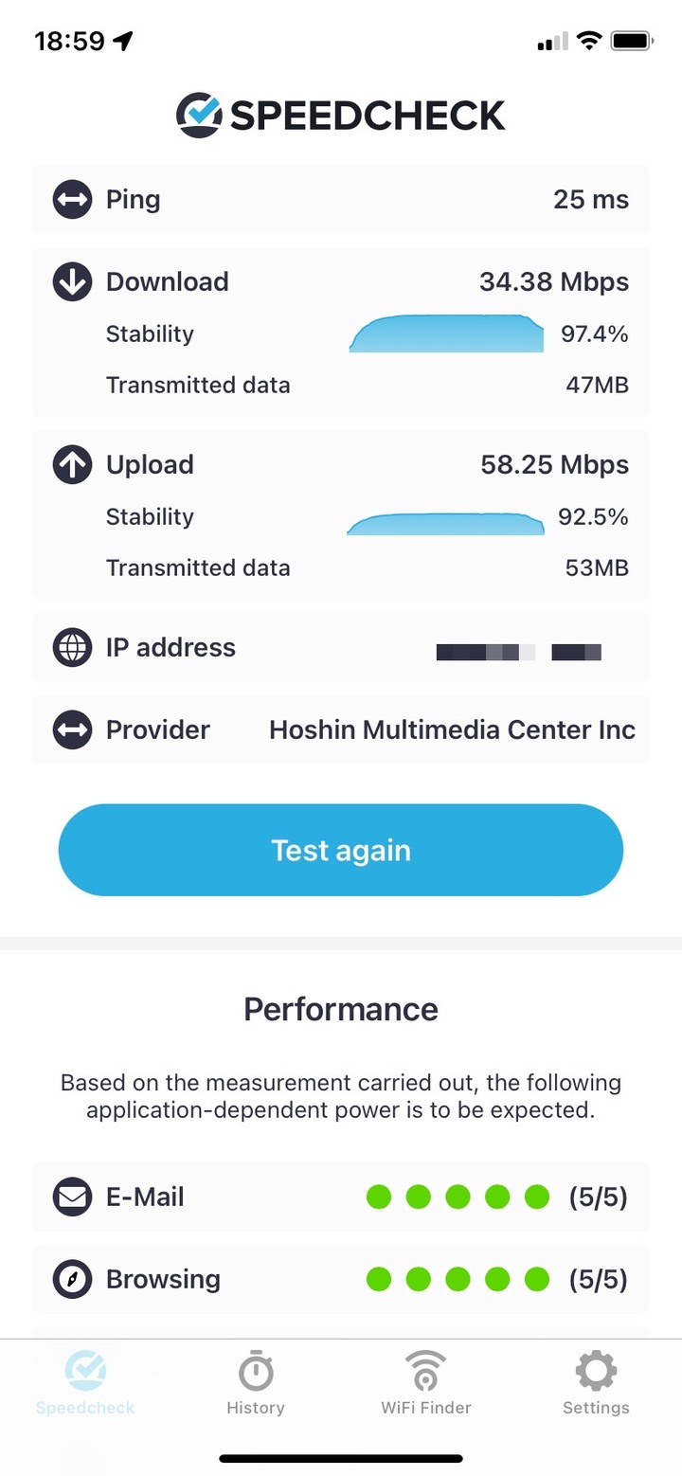Viewport: 682px width, 1476px height.
Task: Switch to the WiFi Finder tab
Action: [x=426, y=1385]
